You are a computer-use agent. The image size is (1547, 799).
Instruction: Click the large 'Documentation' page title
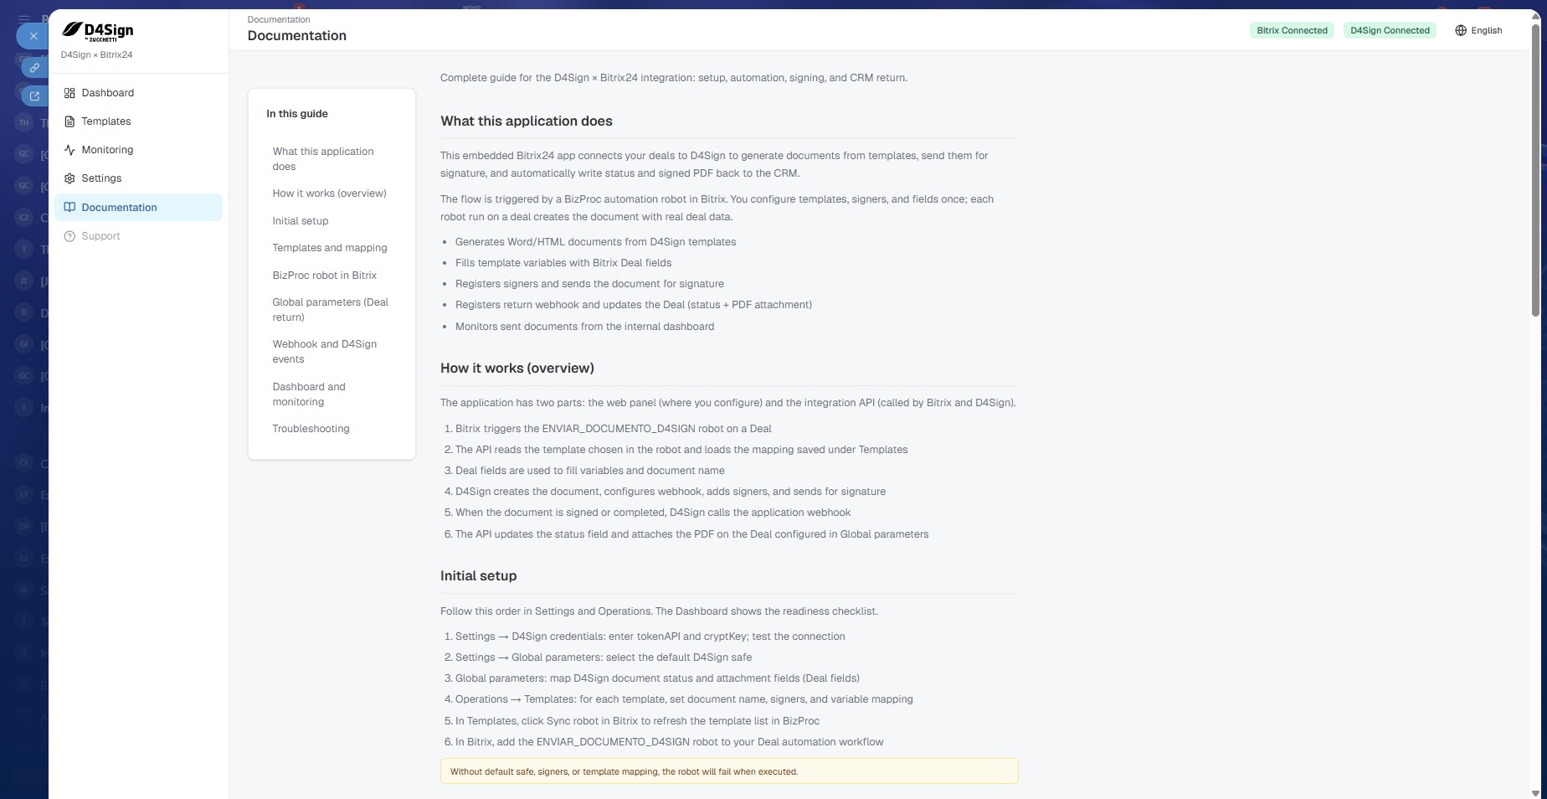(297, 35)
